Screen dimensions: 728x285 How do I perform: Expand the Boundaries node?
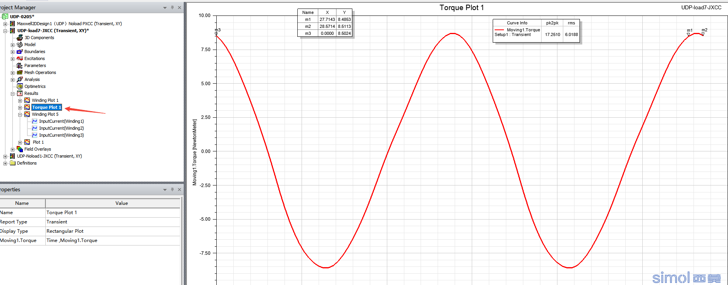point(12,52)
